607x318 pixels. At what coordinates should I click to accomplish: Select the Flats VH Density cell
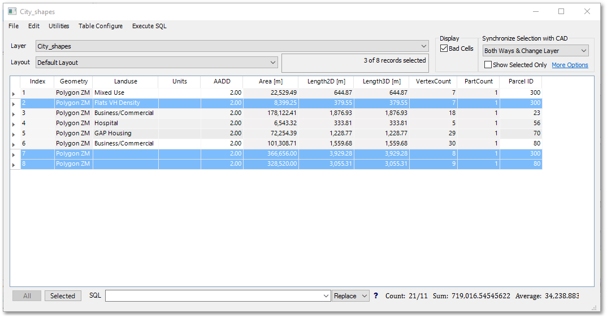[125, 103]
